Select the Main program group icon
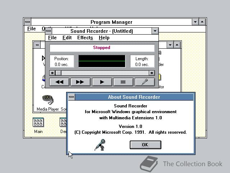Screen dimensions: 230x173 tap(38, 122)
